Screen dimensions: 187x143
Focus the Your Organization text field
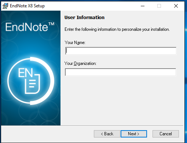tap(121, 72)
